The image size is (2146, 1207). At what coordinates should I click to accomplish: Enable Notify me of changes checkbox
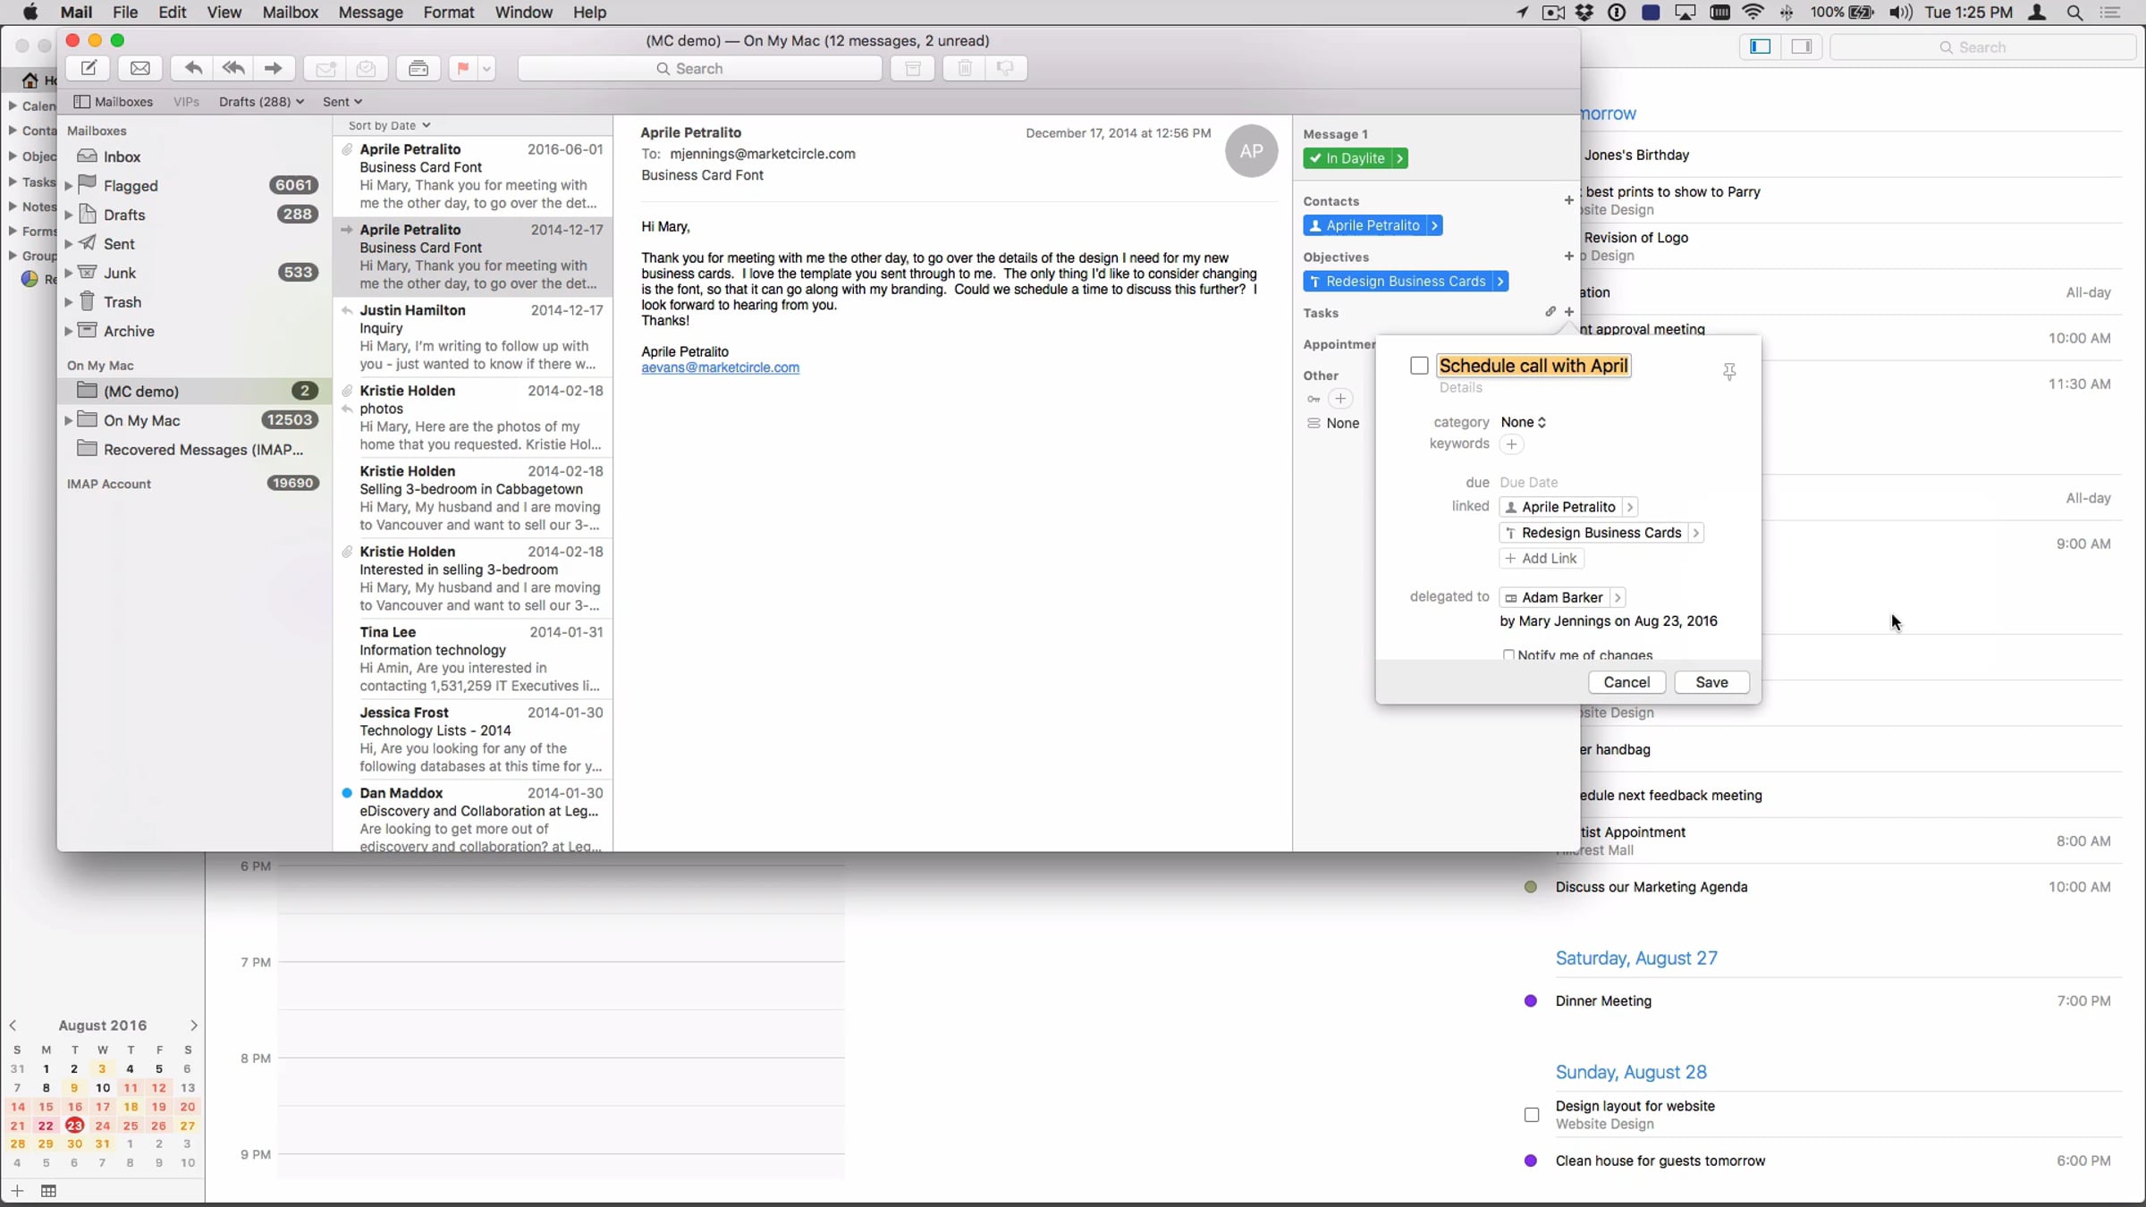1508,654
